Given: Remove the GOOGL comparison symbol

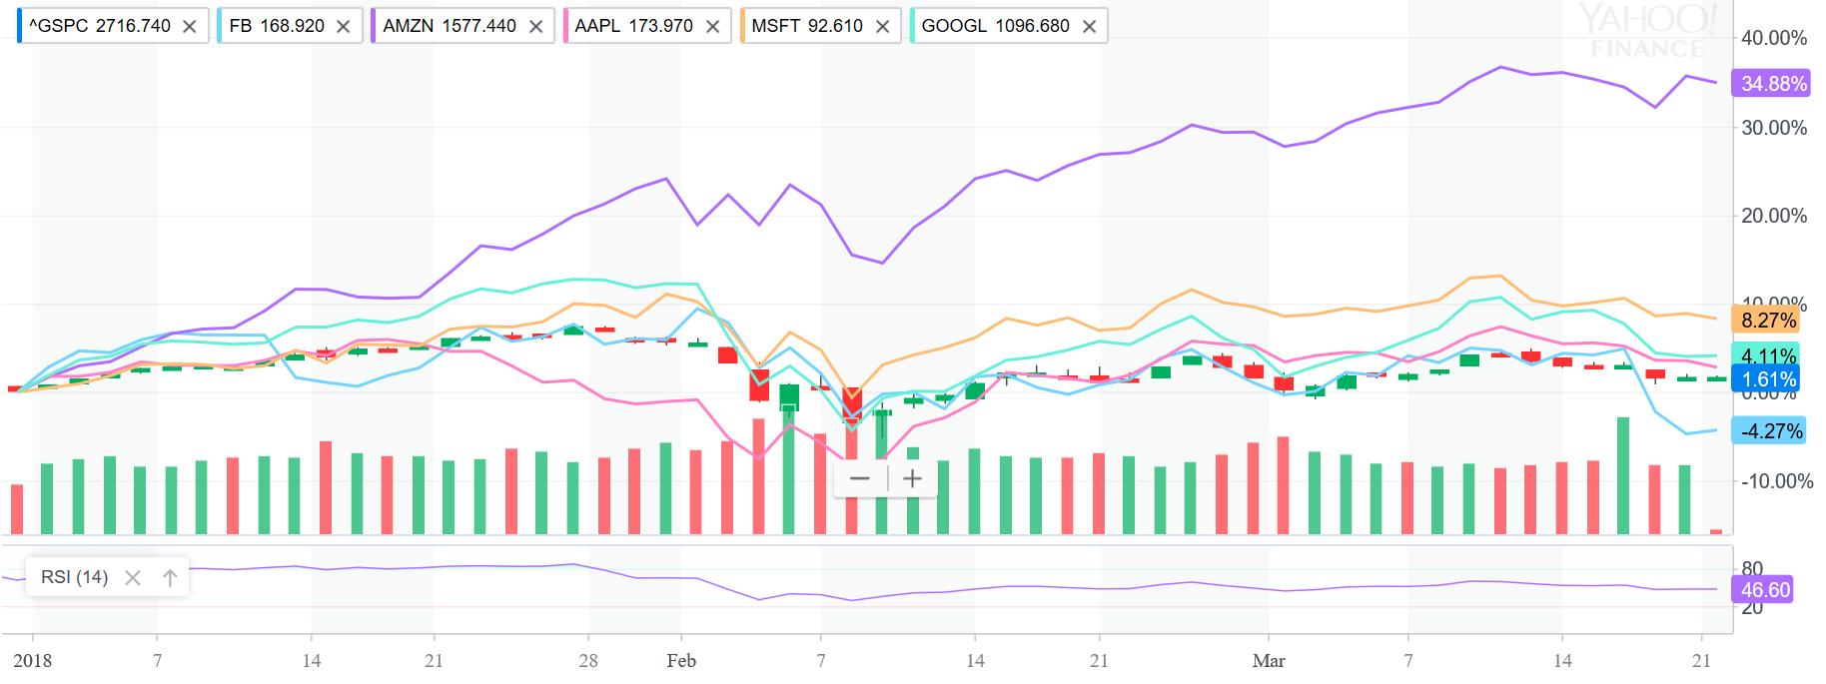Looking at the screenshot, I should pos(1089,26).
